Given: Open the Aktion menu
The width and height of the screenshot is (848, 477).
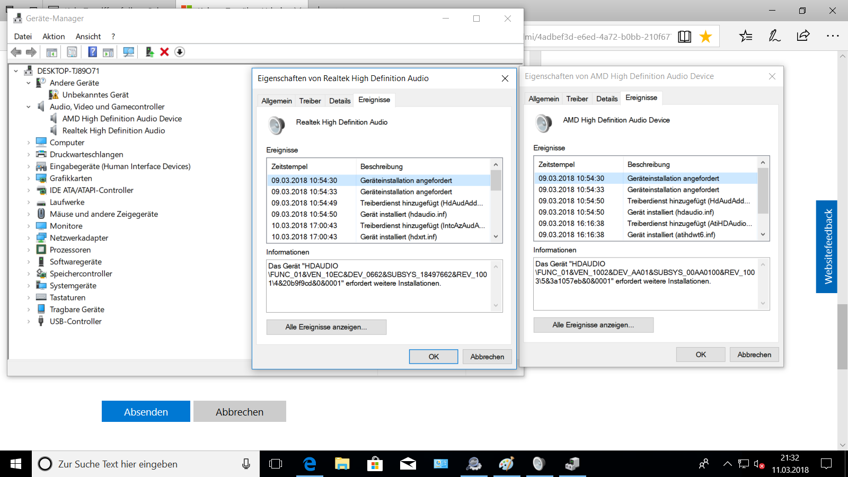Looking at the screenshot, I should [x=54, y=37].
